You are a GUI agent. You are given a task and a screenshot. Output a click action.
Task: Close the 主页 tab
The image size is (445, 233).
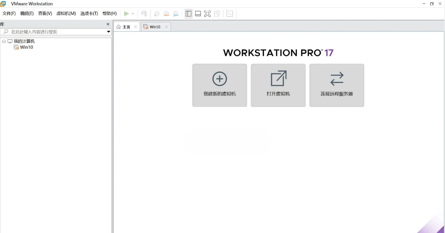tap(136, 27)
